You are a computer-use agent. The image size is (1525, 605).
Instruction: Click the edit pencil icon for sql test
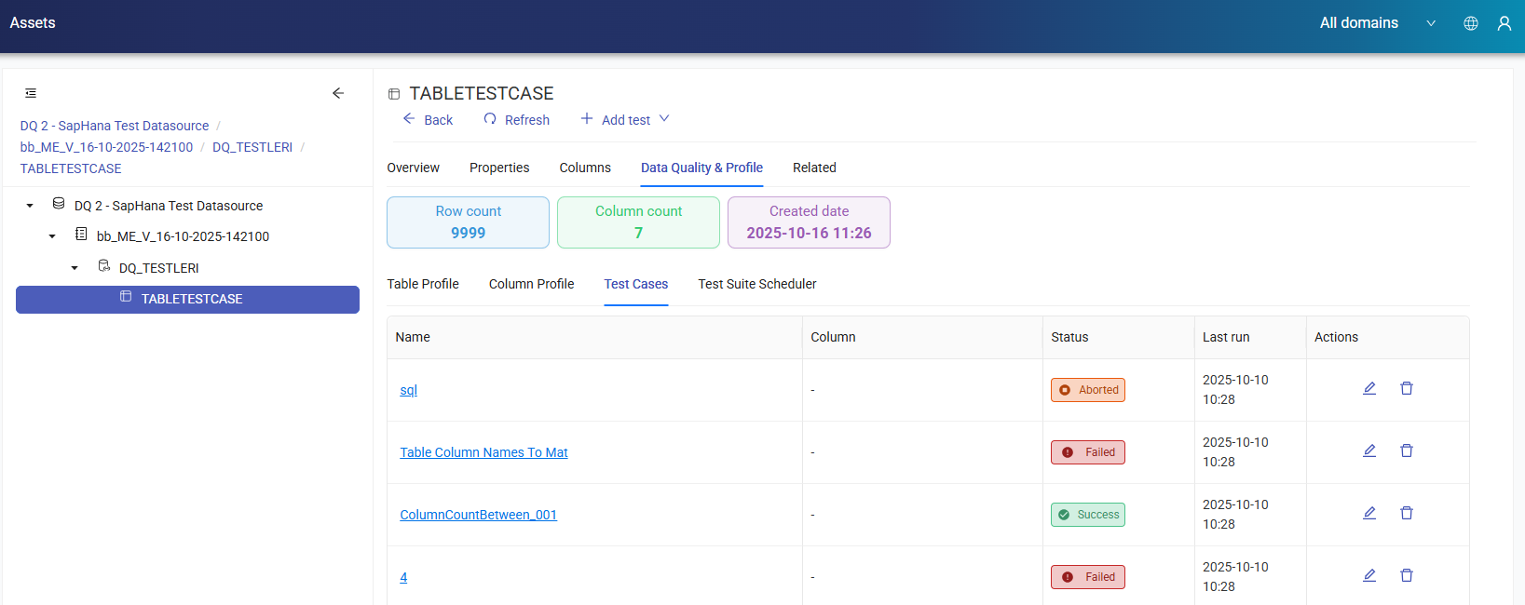click(1369, 388)
